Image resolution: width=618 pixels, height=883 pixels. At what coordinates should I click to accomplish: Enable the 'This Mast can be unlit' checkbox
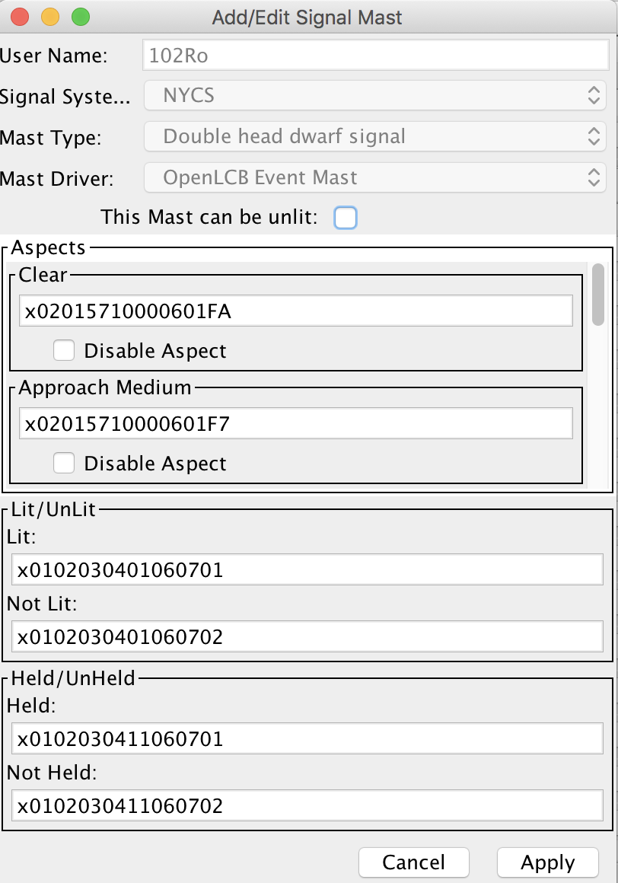tap(346, 217)
